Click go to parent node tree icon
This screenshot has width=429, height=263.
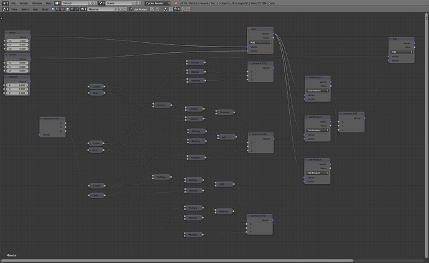157,9
